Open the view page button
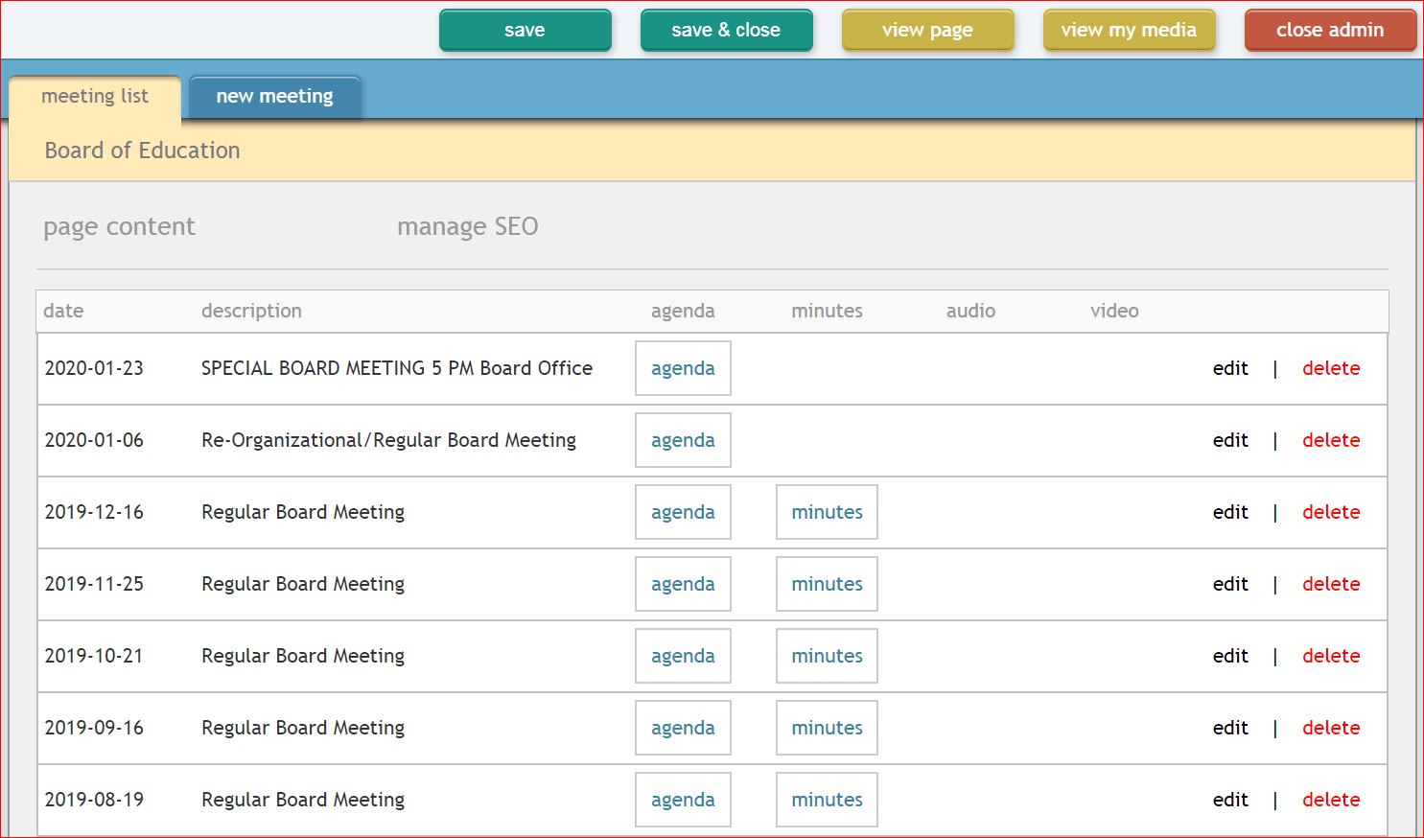The width and height of the screenshot is (1424, 838). pos(927,30)
